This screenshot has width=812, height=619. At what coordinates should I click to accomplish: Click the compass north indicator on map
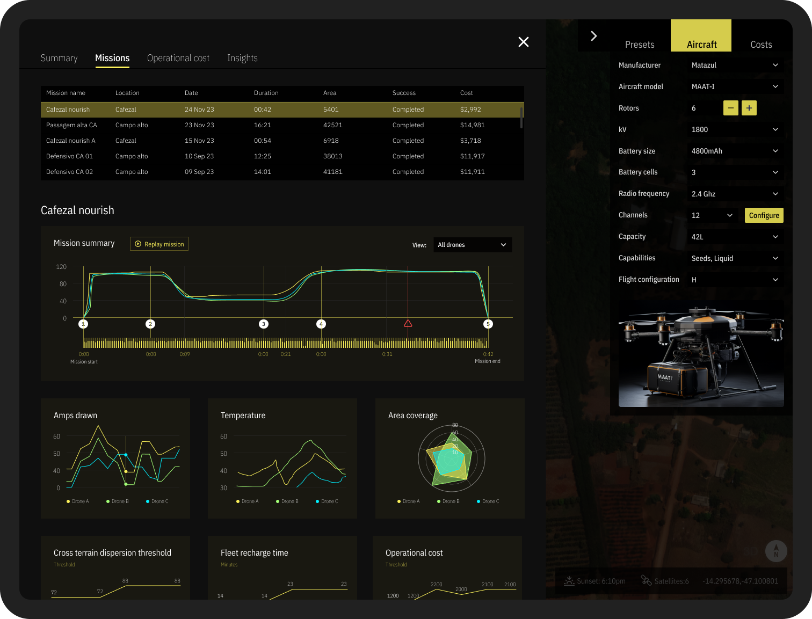tap(776, 551)
